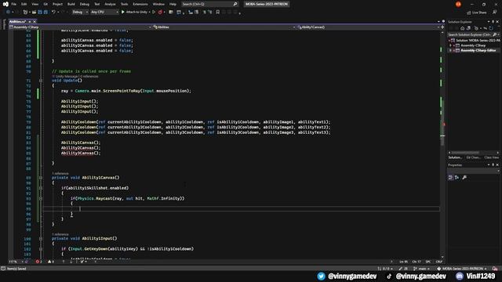
Task: Open the main Git branch selector
Action: 421,269
